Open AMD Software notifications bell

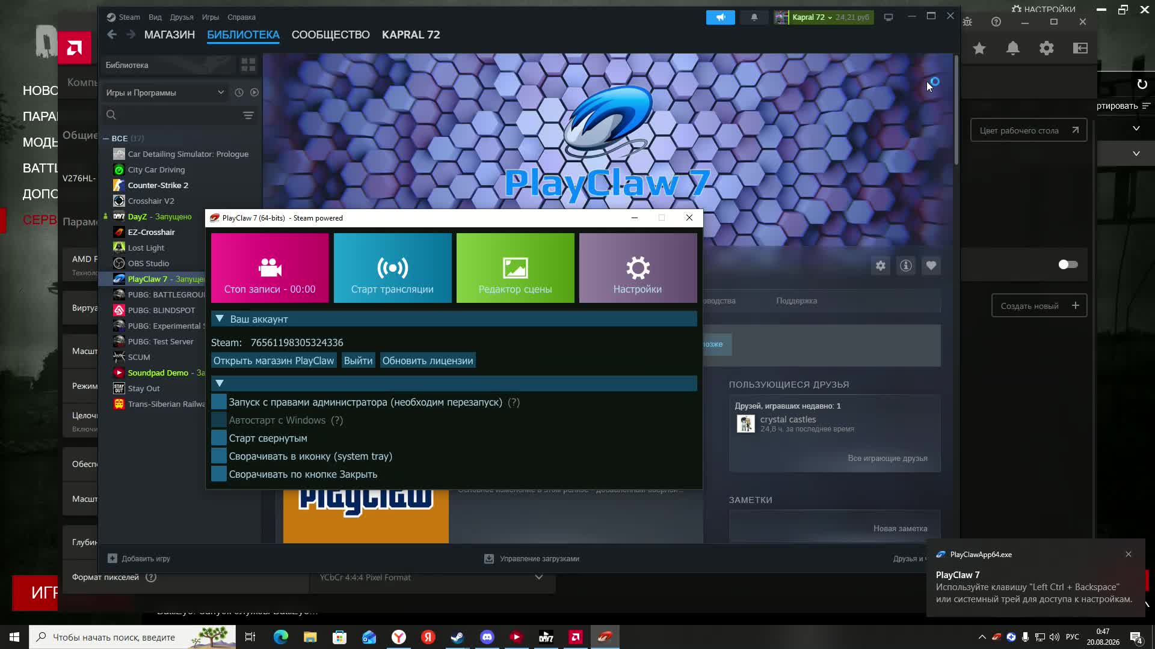tap(1013, 48)
